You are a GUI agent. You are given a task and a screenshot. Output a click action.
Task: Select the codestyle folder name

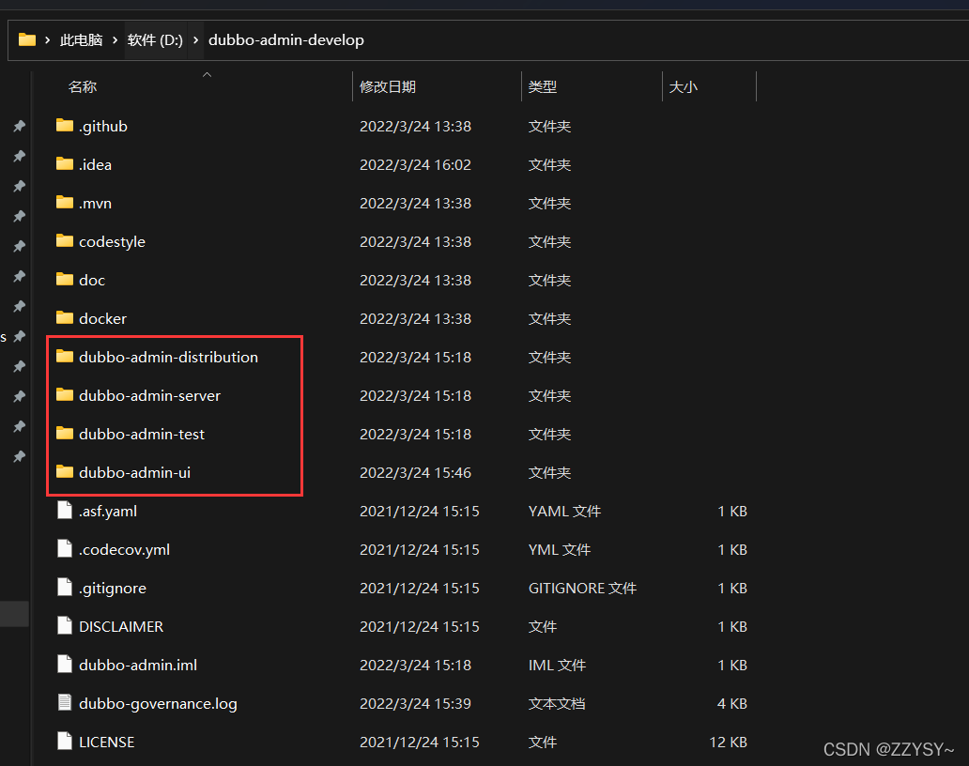(112, 241)
